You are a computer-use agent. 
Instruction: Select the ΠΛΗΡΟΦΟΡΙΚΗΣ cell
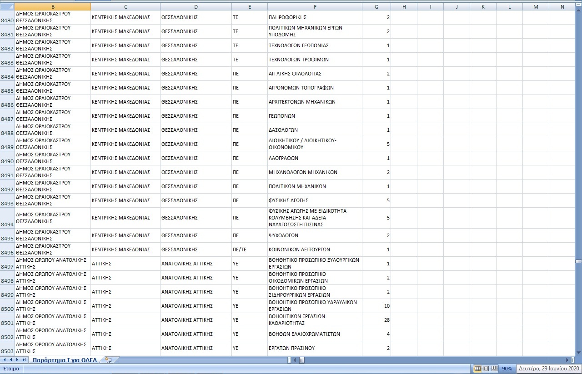coord(315,17)
